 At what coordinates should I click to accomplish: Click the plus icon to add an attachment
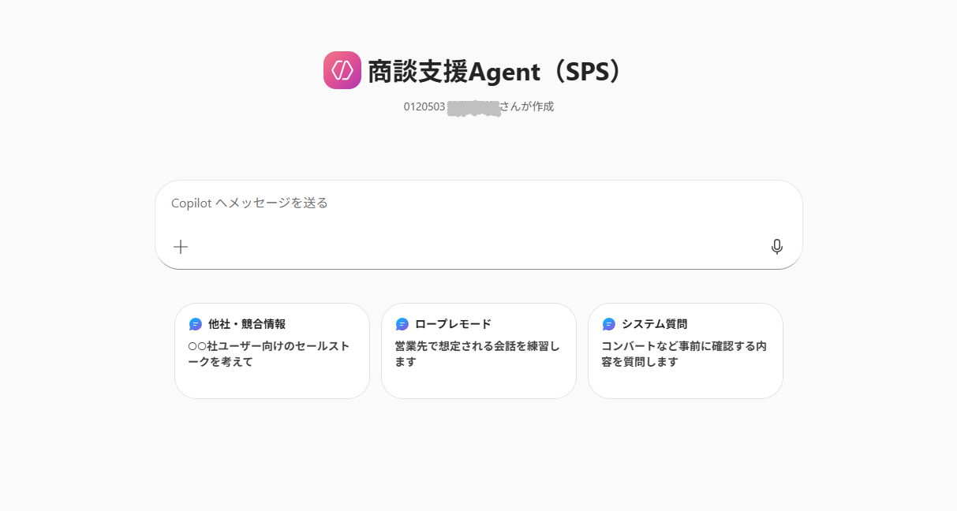pos(180,247)
